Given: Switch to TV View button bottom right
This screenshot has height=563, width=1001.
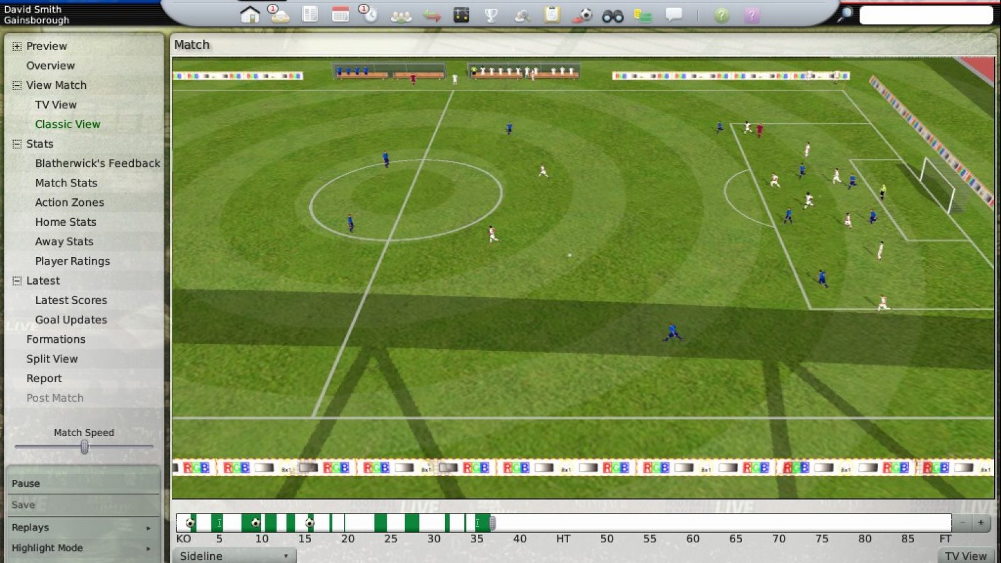Looking at the screenshot, I should (x=965, y=555).
